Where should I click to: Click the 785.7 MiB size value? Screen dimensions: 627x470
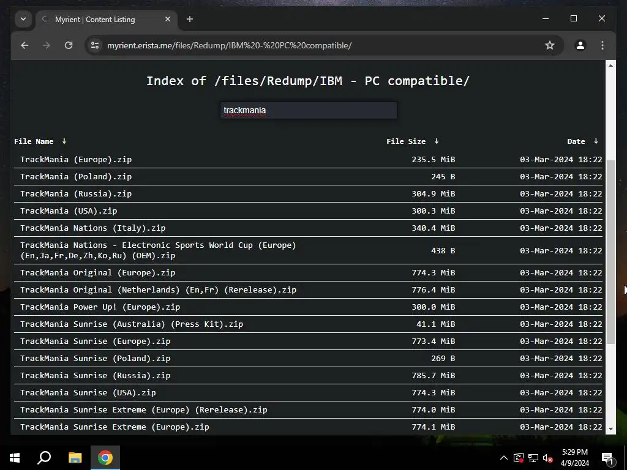pyautogui.click(x=434, y=376)
